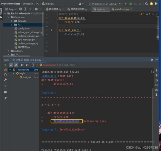161x151 pixels.
Task: Expand all test results
Action: [x=33, y=65]
